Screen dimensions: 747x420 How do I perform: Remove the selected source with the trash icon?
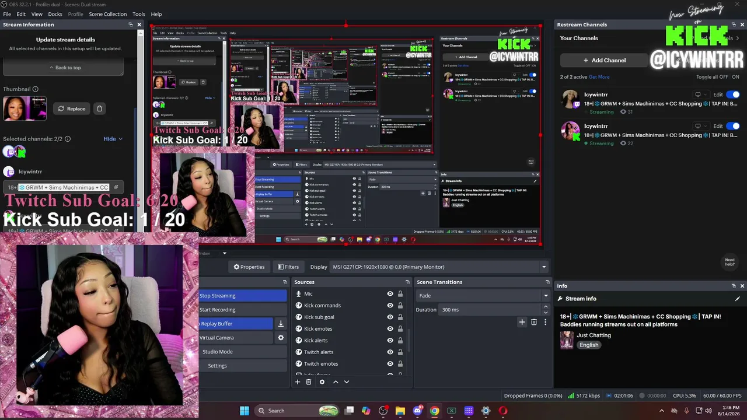(309, 382)
